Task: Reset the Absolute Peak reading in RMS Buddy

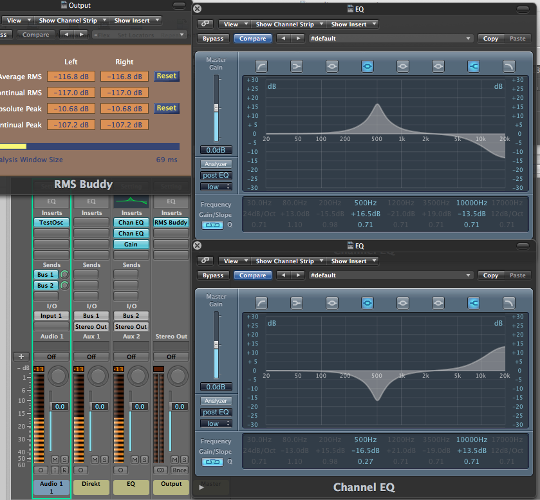Action: (x=167, y=108)
